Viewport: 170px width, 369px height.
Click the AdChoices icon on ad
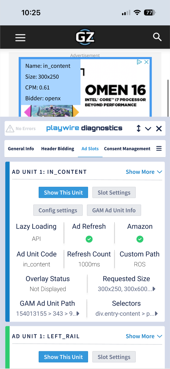pyautogui.click(x=139, y=62)
